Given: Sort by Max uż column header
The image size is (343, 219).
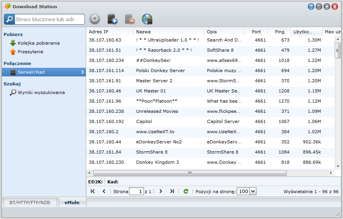Looking at the screenshot, I should click(x=332, y=32).
